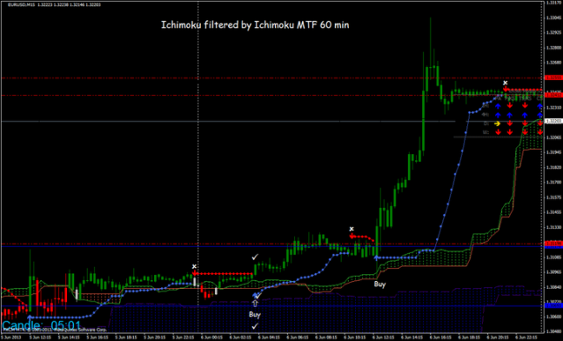Click the checkmark below the lower Buy label

coord(255,326)
